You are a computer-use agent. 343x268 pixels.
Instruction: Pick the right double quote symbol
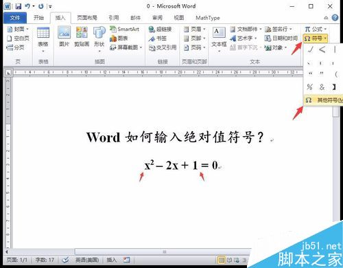[x=322, y=74]
